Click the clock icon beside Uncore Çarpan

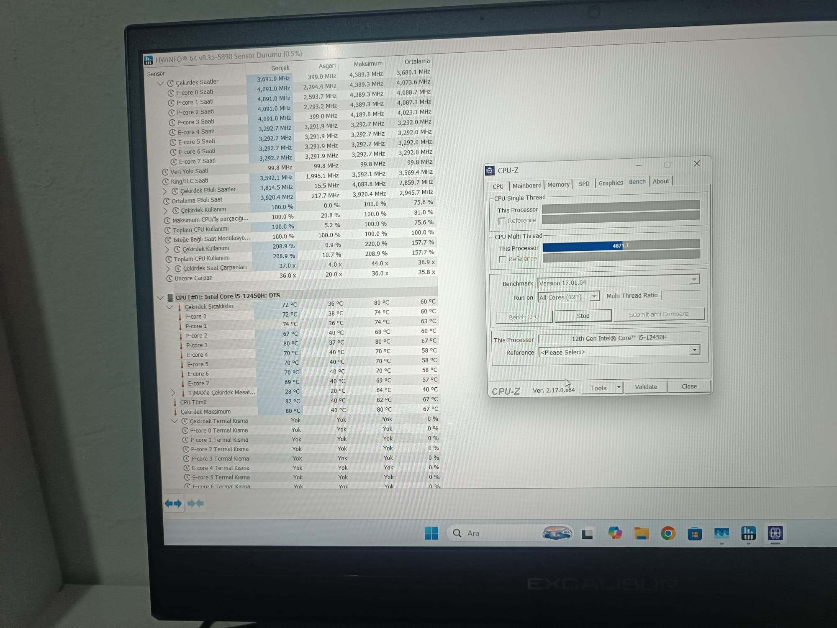pyautogui.click(x=169, y=278)
